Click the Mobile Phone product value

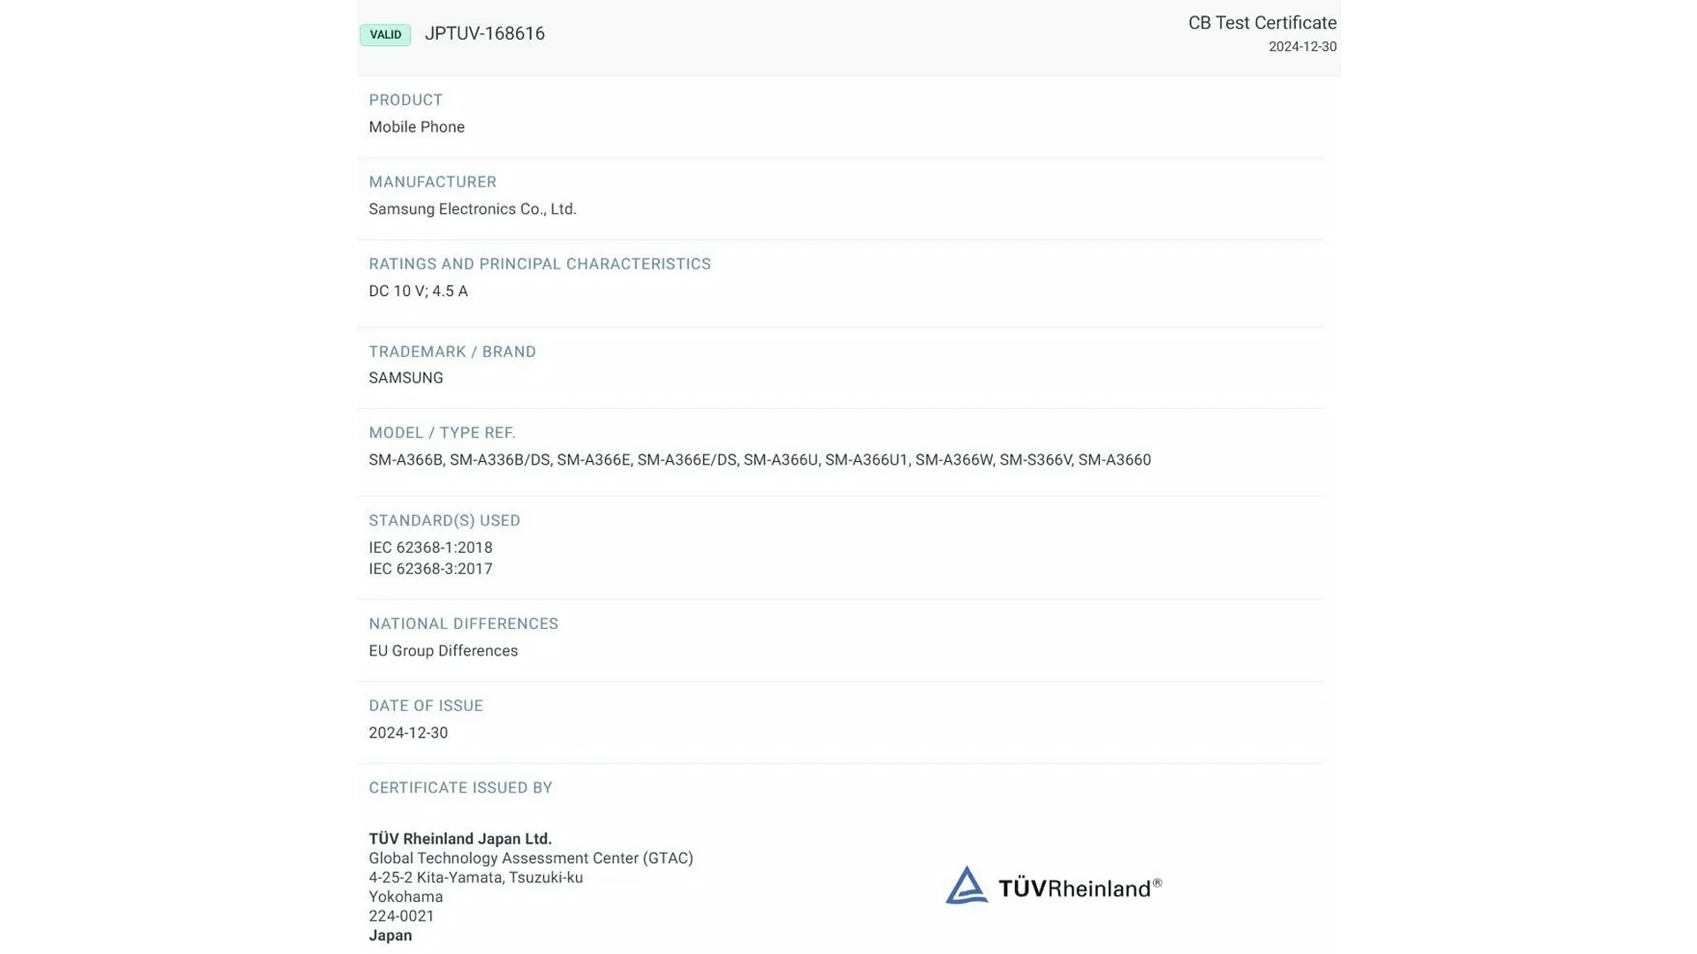416,127
